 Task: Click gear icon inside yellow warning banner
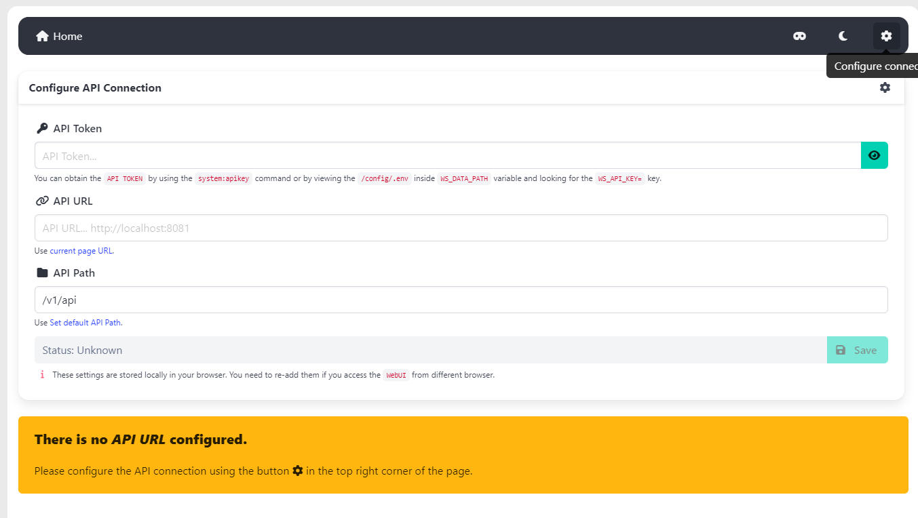click(297, 471)
